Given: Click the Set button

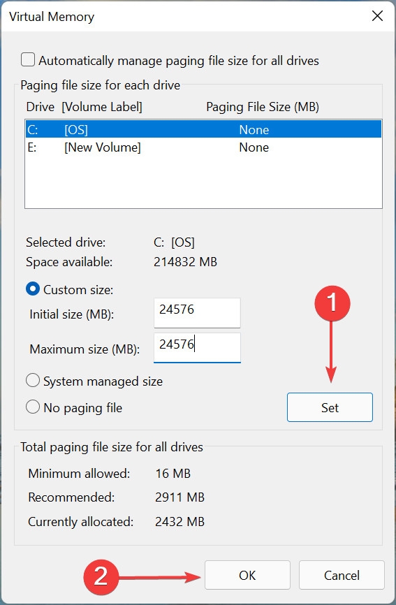Looking at the screenshot, I should pyautogui.click(x=330, y=407).
